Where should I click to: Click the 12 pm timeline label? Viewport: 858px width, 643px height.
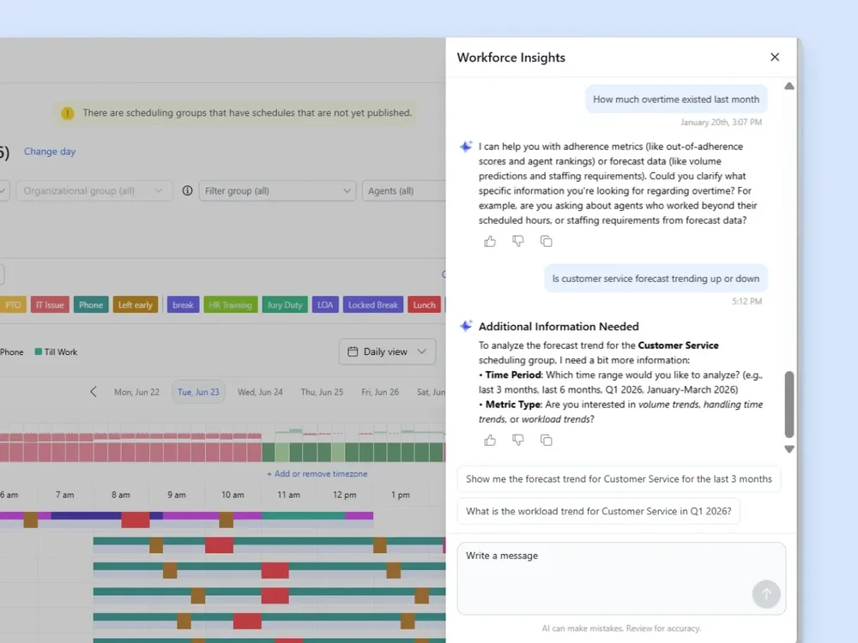[x=344, y=495]
